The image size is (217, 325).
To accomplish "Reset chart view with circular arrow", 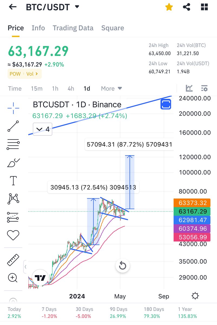I will tap(123, 266).
